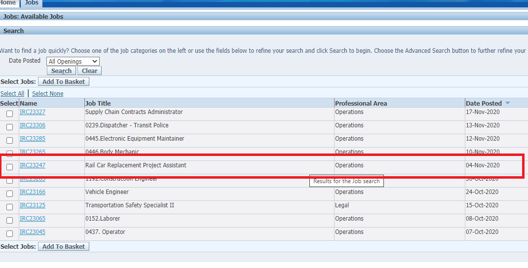This screenshot has width=528, height=268.
Task: Tick checkbox for Supply Chain Contracts Administrator
Action: coord(10,114)
